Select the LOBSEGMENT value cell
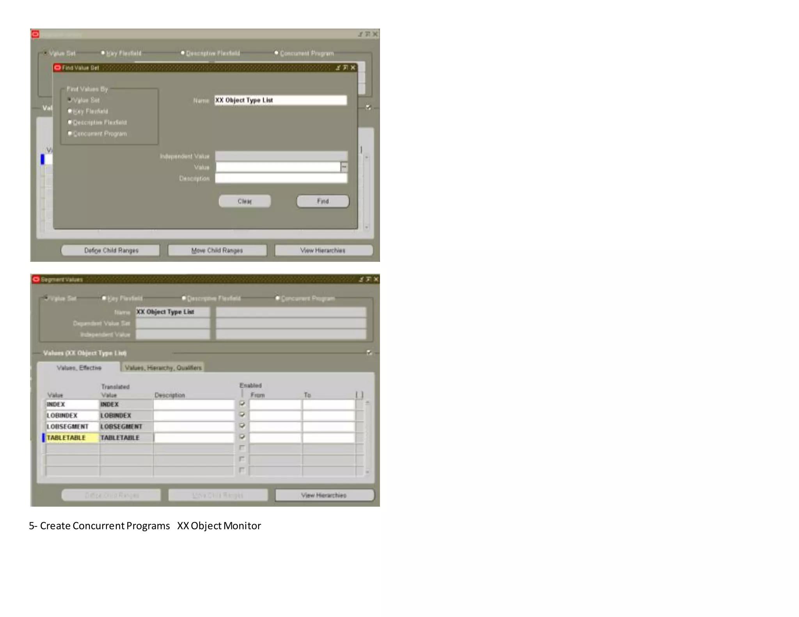The height and width of the screenshot is (617, 799). [x=72, y=427]
